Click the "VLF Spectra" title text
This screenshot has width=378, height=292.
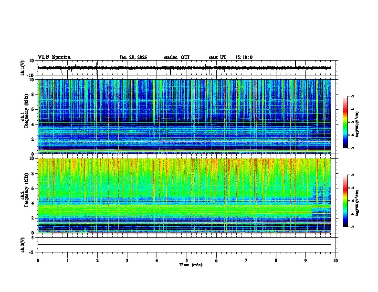(x=54, y=57)
